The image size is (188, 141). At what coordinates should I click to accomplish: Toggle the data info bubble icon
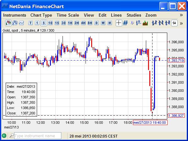click(x=132, y=23)
